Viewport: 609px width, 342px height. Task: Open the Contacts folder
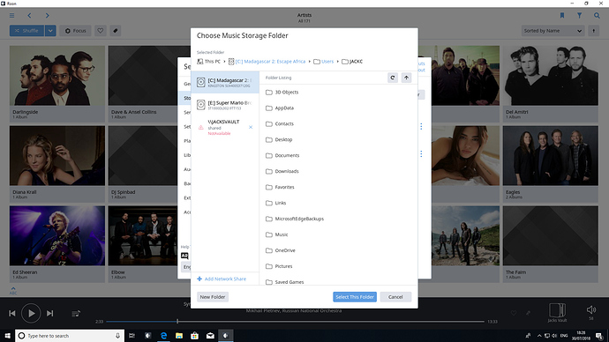coord(337,123)
